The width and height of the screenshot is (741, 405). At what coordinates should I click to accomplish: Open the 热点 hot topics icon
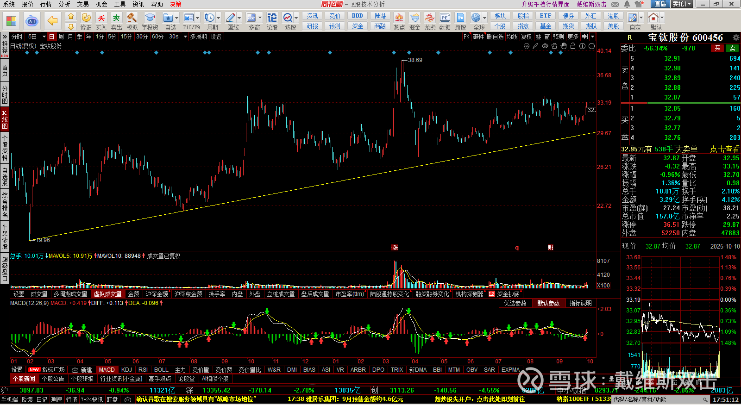[x=399, y=21]
